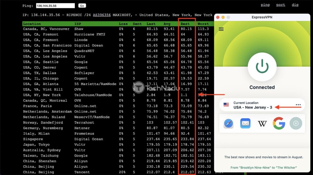Select 'China, Shenzhen' location cell
Screen dimensions: 313x175
pos(39,161)
